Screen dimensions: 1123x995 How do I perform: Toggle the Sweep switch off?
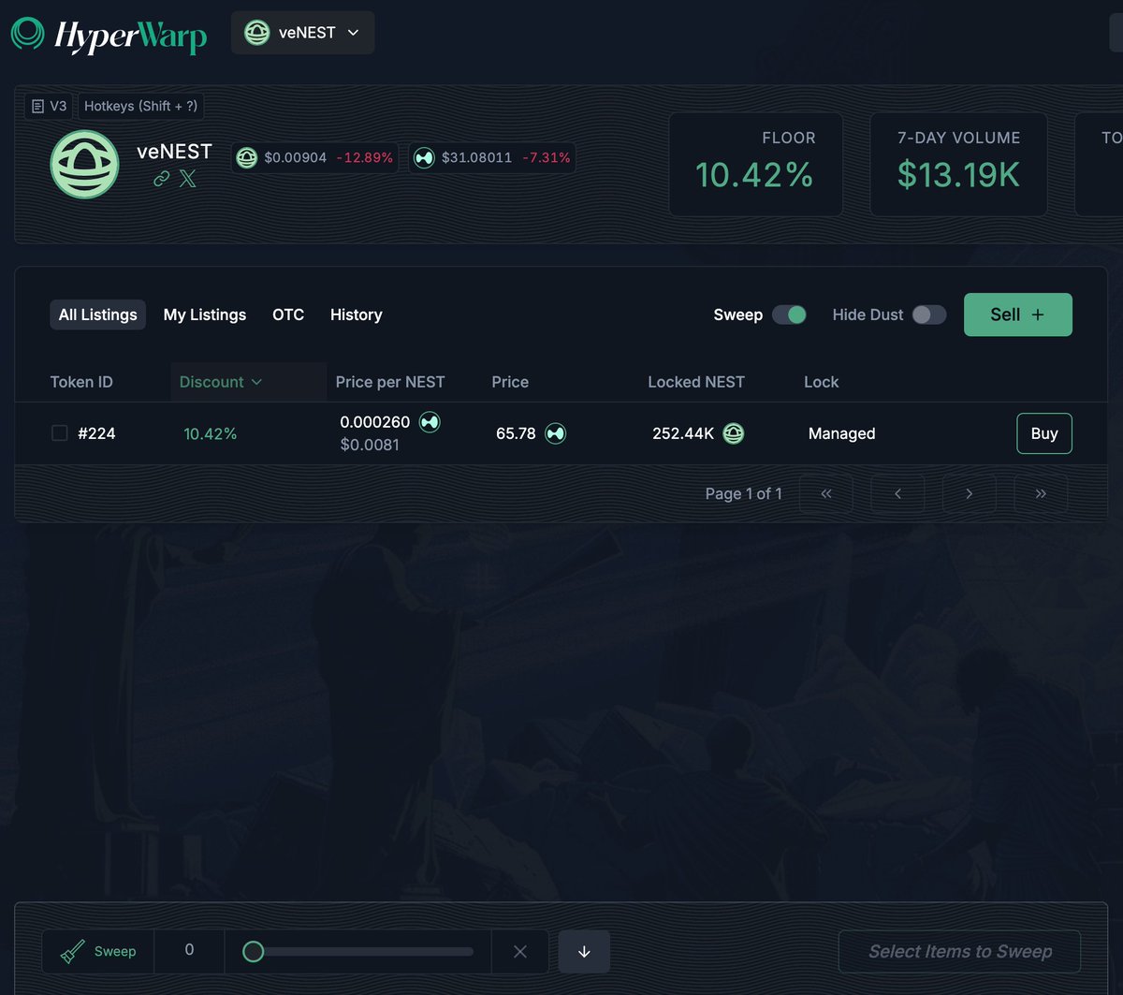coord(789,315)
